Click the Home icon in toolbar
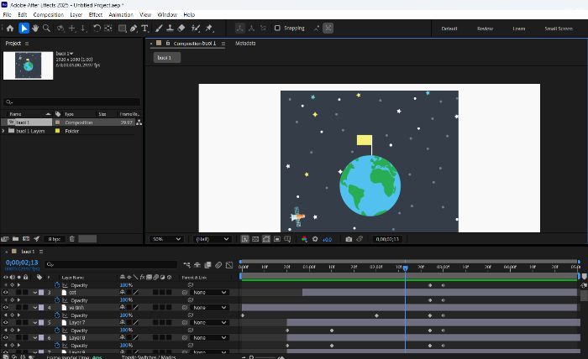The width and height of the screenshot is (588, 359). point(10,28)
